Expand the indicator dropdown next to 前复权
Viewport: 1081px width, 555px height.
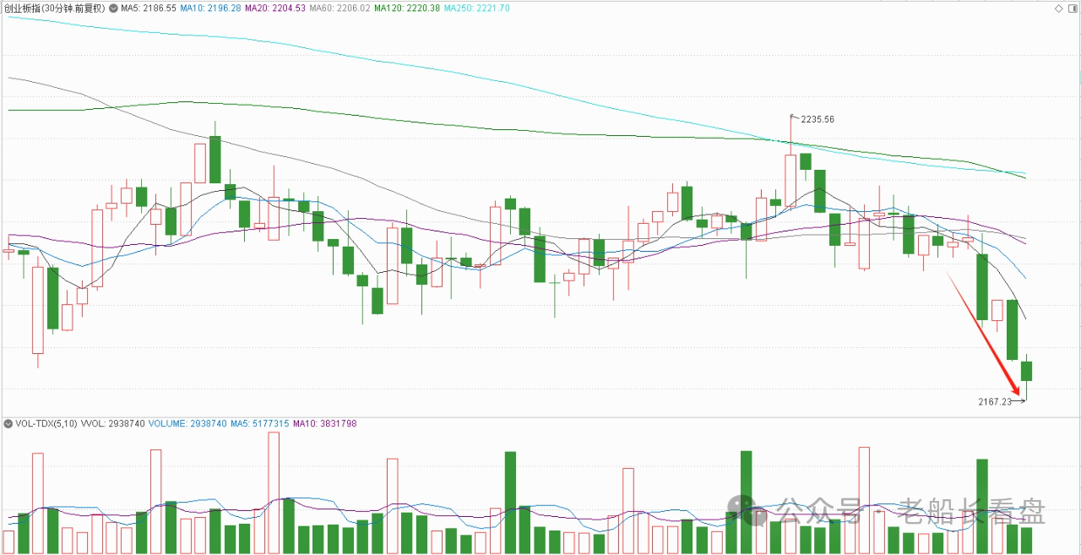tap(113, 8)
